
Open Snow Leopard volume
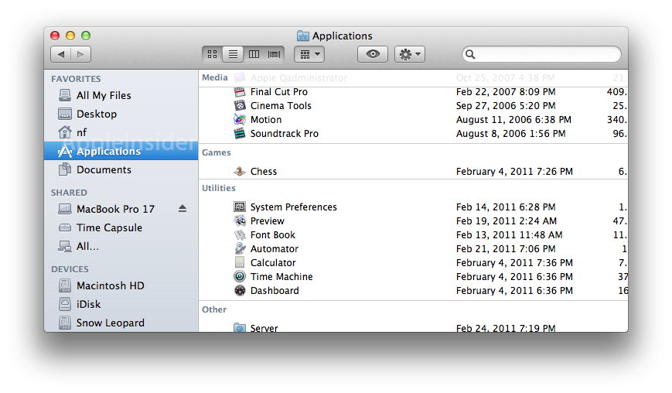(x=121, y=323)
